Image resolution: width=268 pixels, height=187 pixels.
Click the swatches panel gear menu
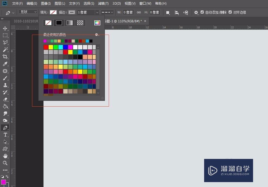click(x=97, y=35)
